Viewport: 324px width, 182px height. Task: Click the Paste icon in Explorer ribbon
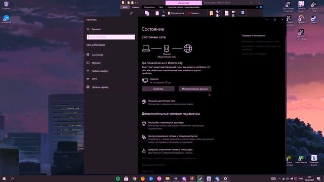[157, 13]
